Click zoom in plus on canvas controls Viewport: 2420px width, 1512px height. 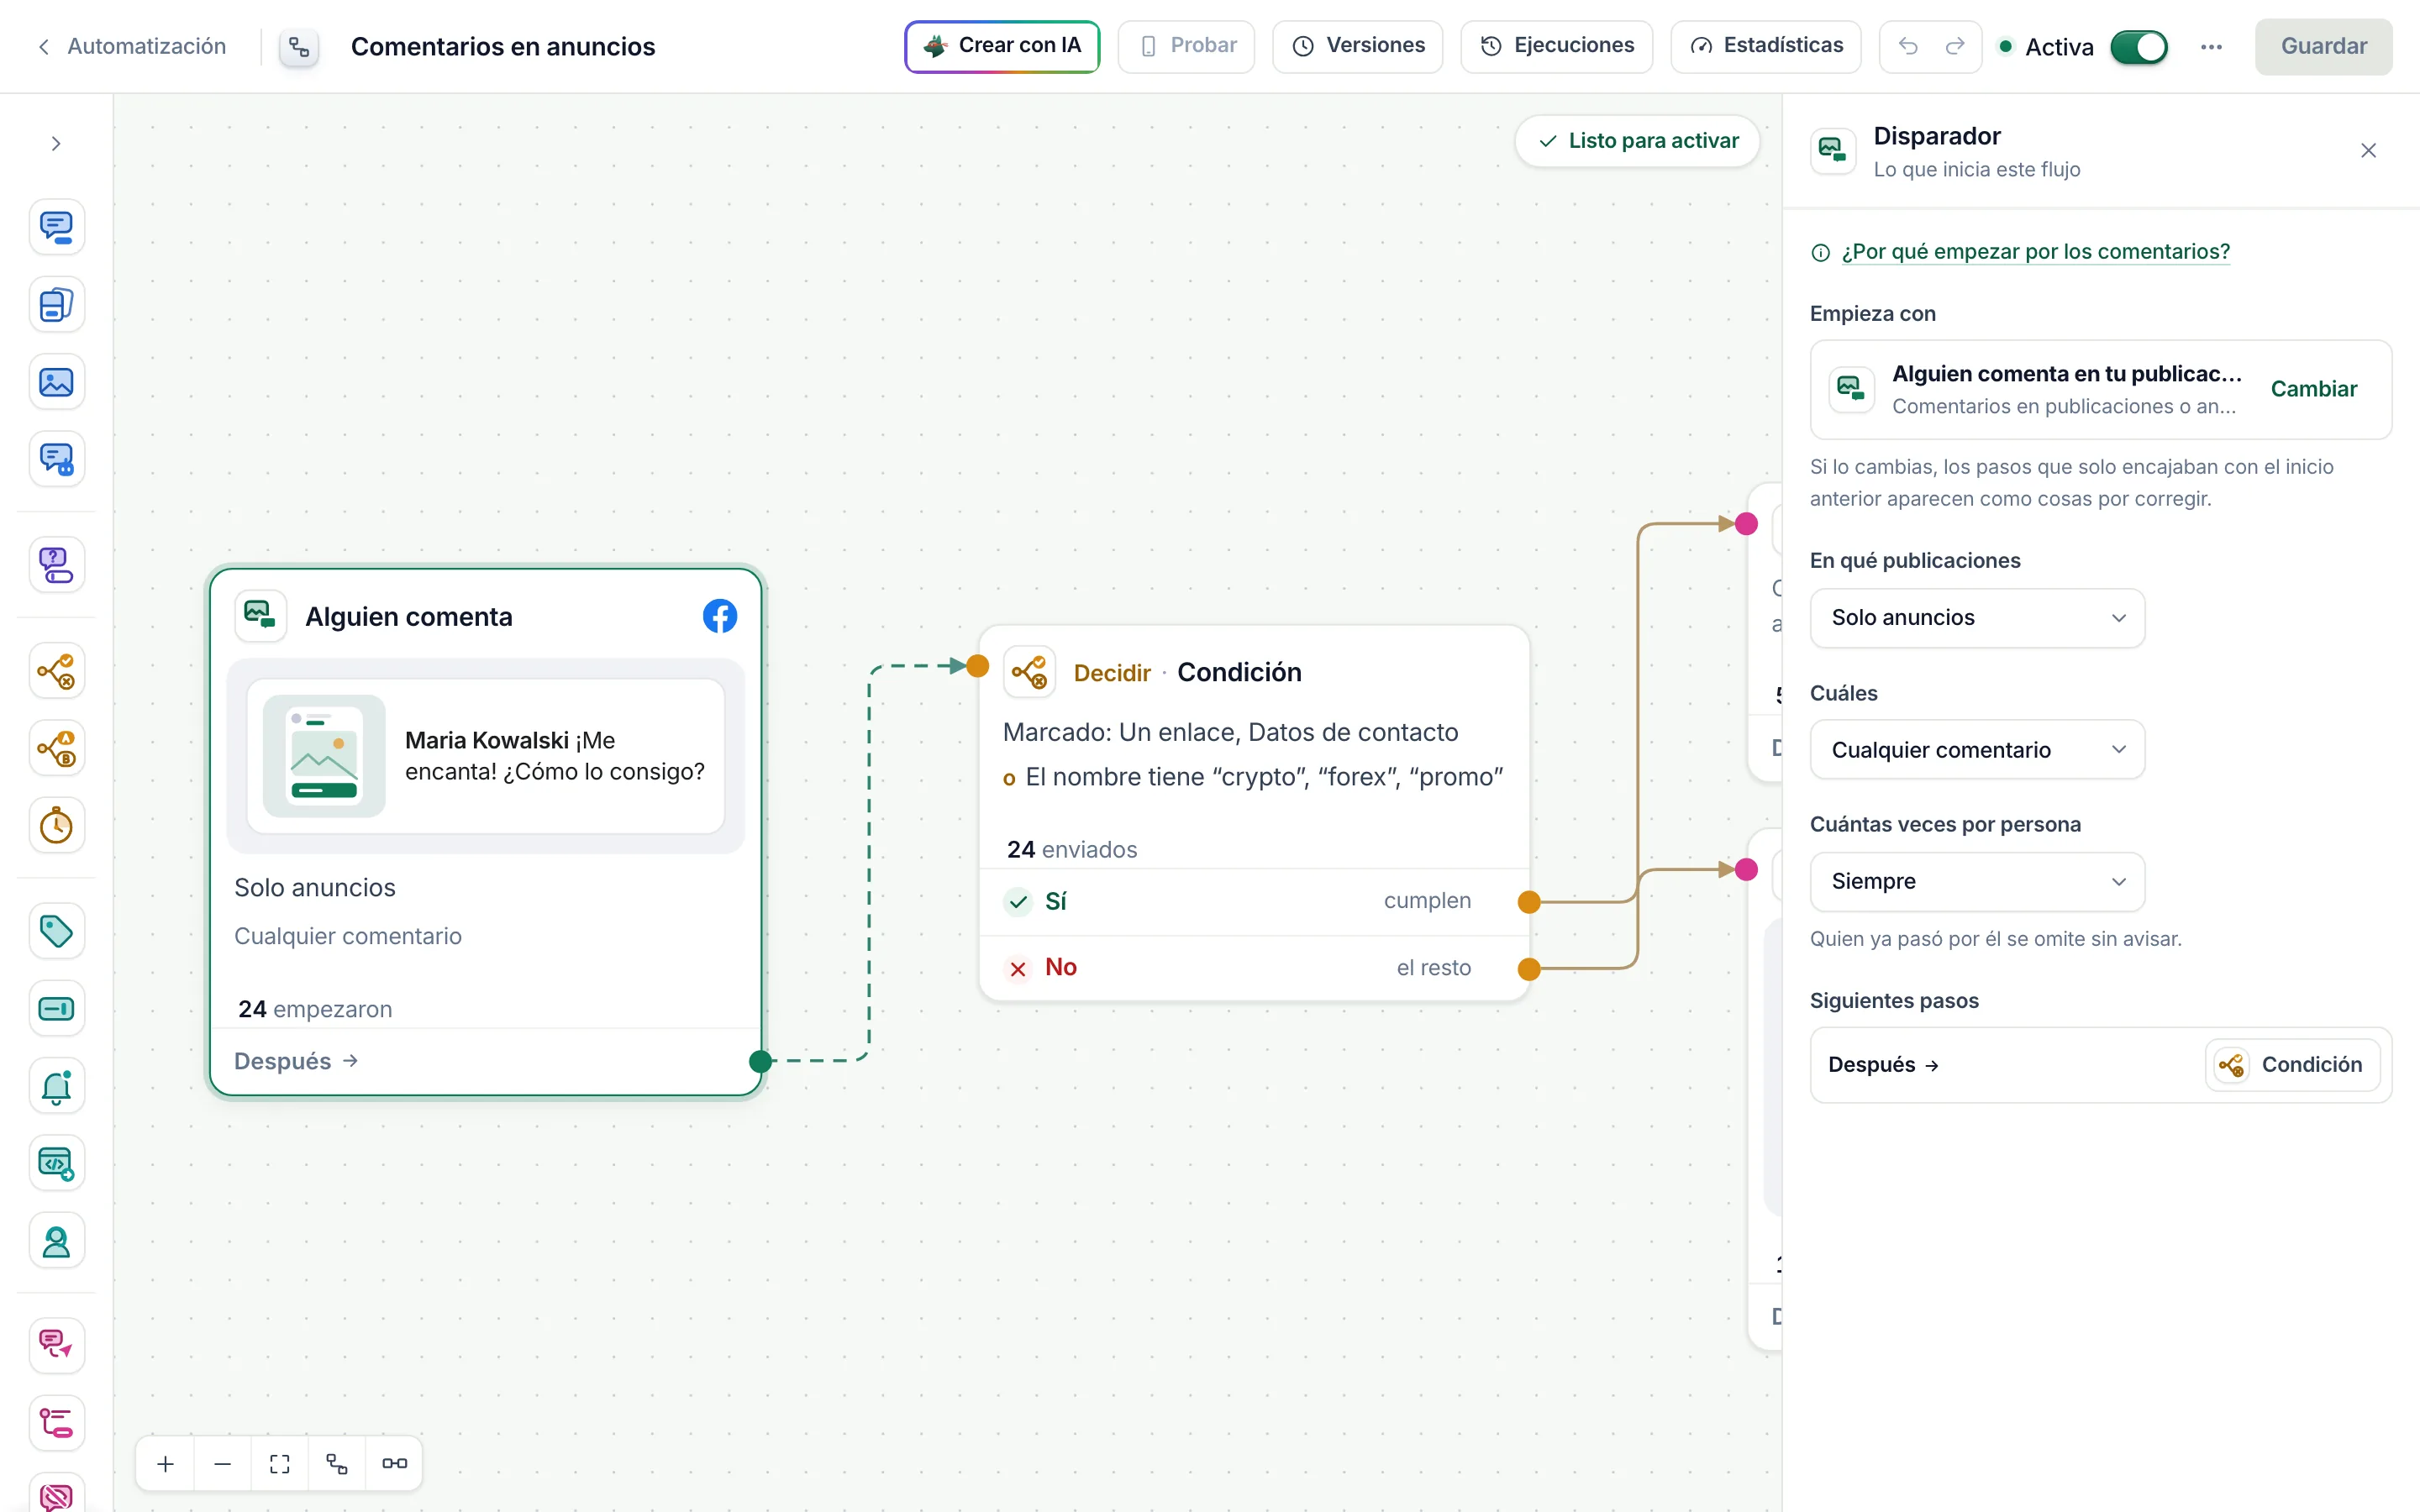click(166, 1464)
